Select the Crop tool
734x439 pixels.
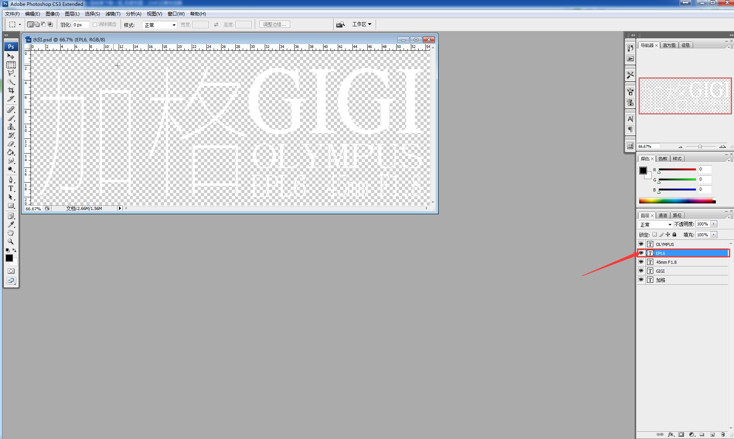coord(11,90)
